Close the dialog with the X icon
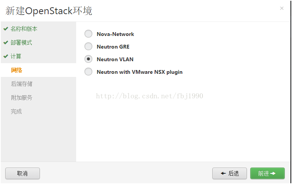The height and width of the screenshot is (184, 292). pos(282,8)
